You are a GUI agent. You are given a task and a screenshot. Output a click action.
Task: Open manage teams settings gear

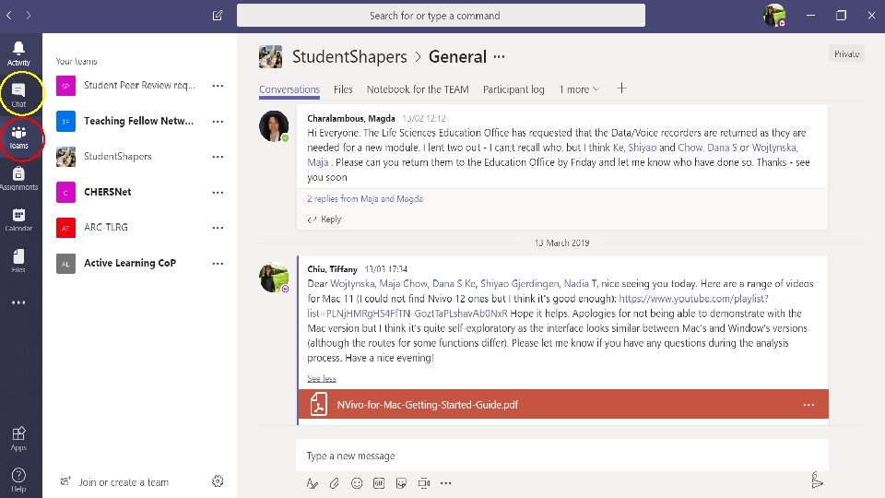[218, 481]
